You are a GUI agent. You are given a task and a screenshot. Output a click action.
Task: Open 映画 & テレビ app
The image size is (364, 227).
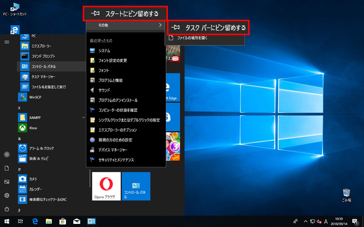tap(51, 159)
